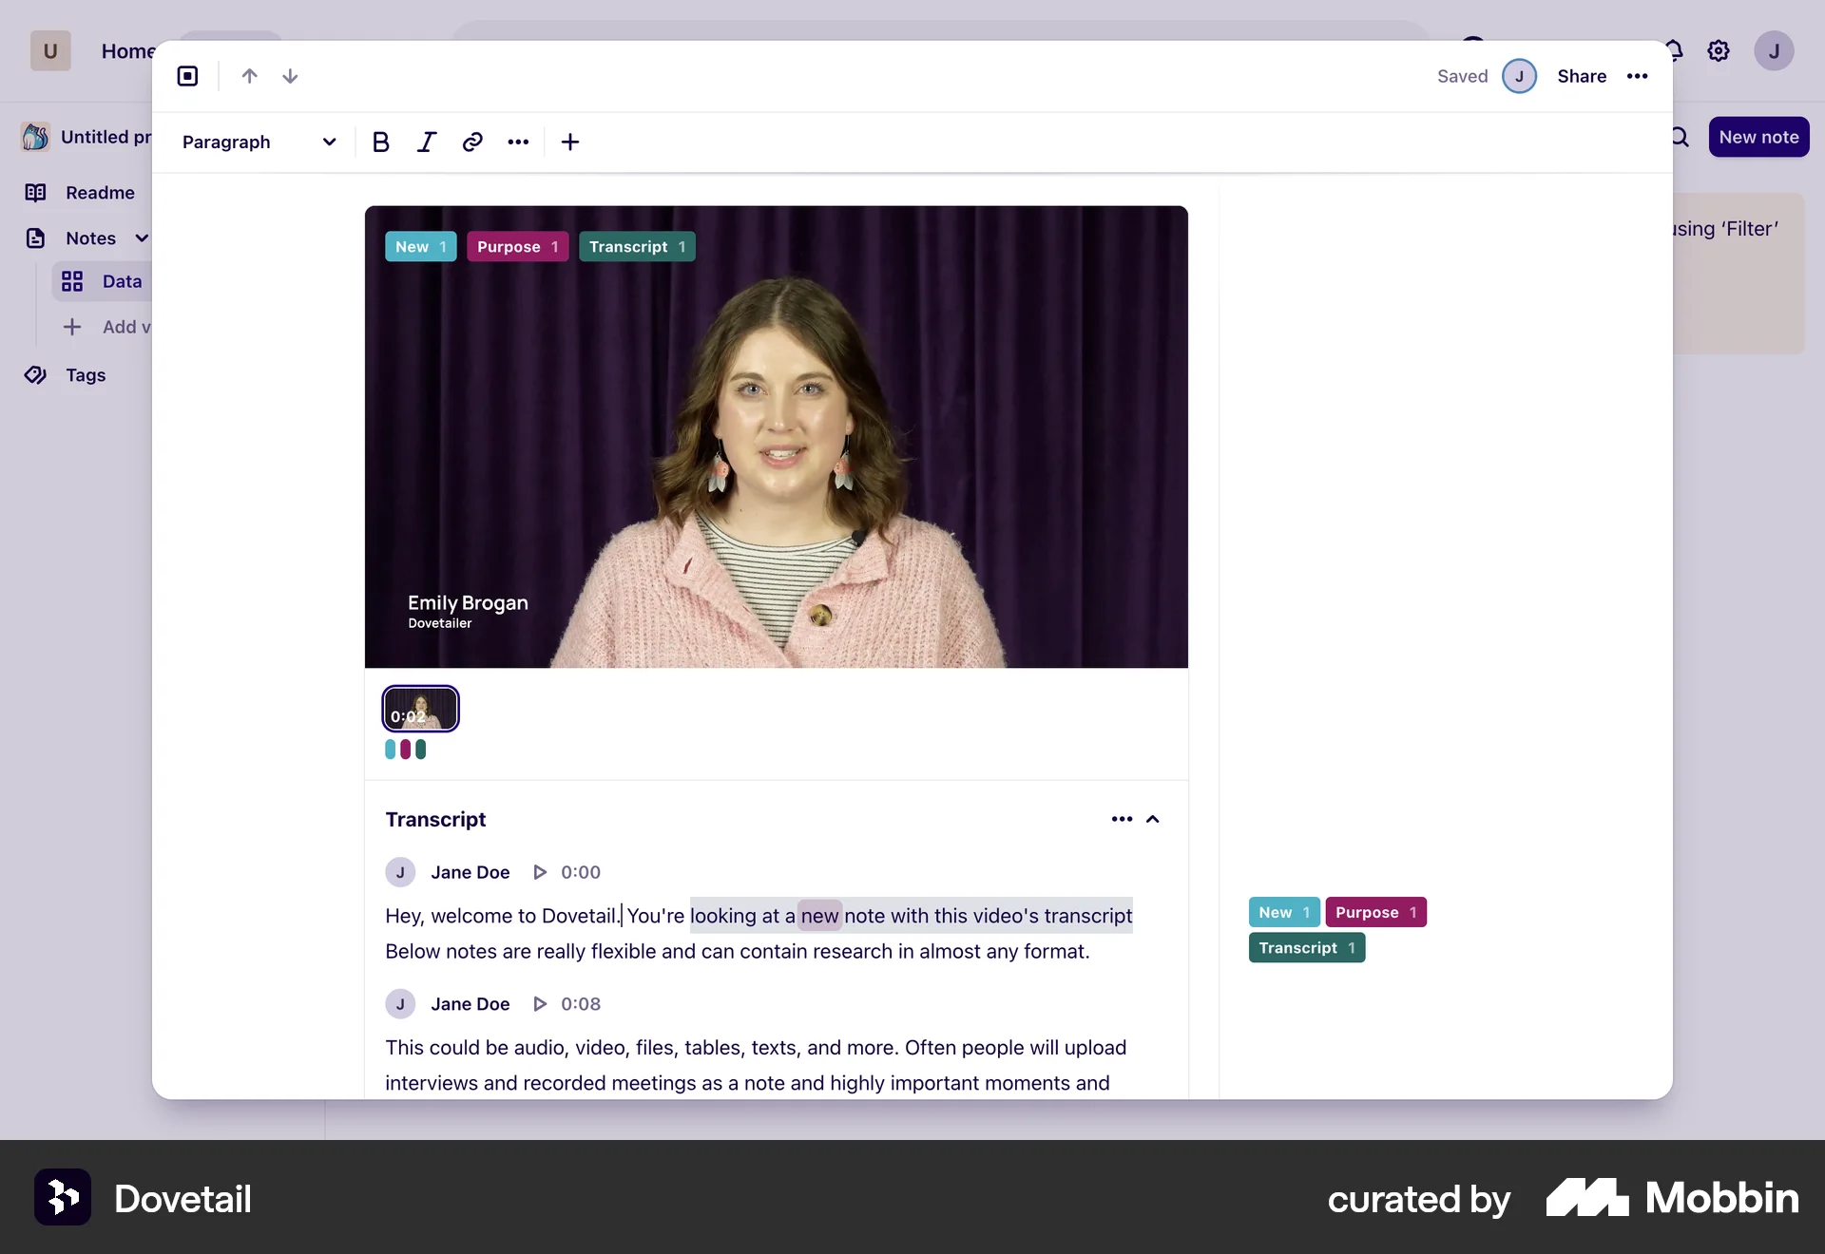
Task: Open the Transcript overflow menu
Action: tap(1121, 819)
